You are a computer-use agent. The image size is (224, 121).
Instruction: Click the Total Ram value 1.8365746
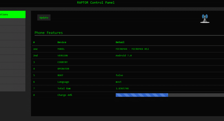click(122, 88)
